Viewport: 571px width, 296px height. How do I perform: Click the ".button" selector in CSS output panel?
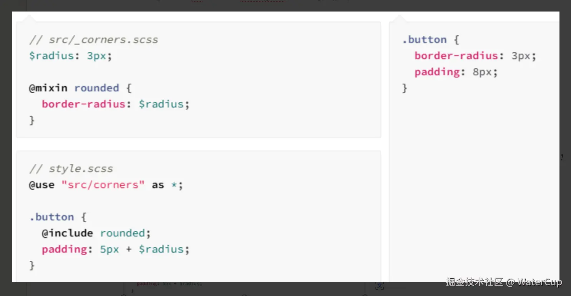point(424,40)
